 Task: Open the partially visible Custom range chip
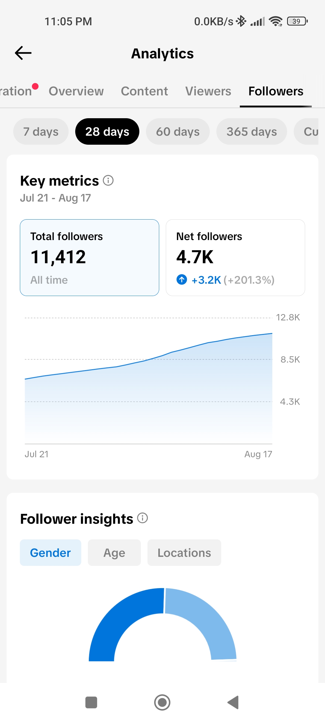(306, 131)
